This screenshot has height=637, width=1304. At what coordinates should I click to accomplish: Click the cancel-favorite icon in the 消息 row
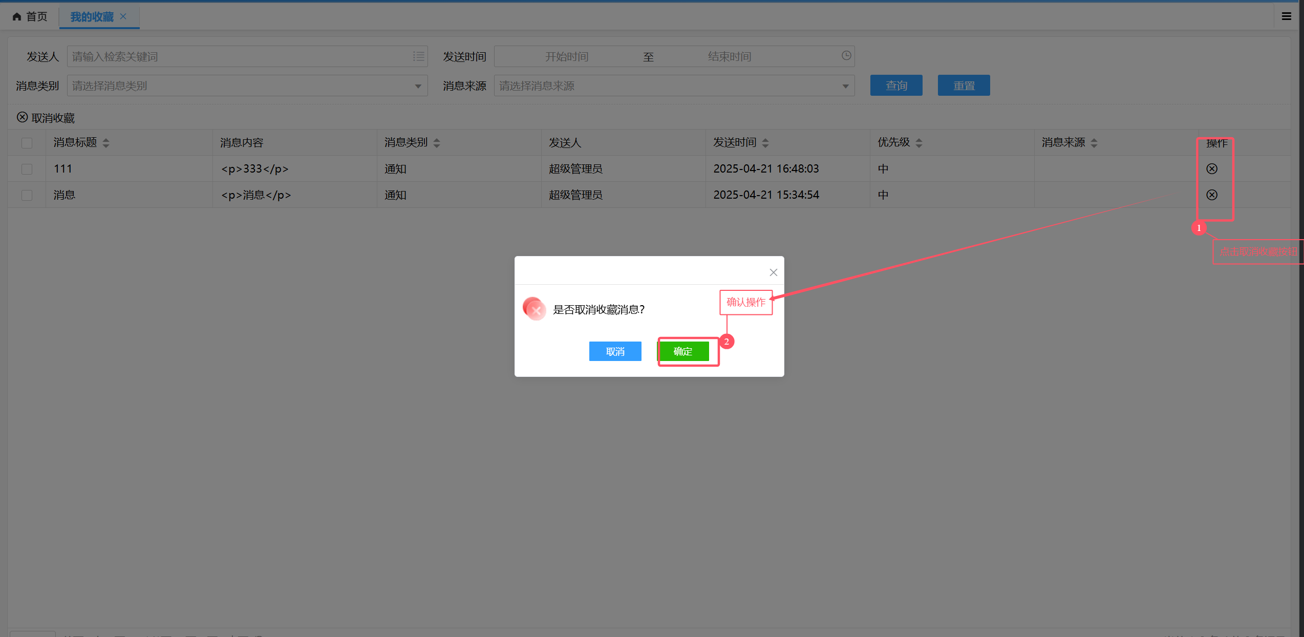pyautogui.click(x=1211, y=195)
